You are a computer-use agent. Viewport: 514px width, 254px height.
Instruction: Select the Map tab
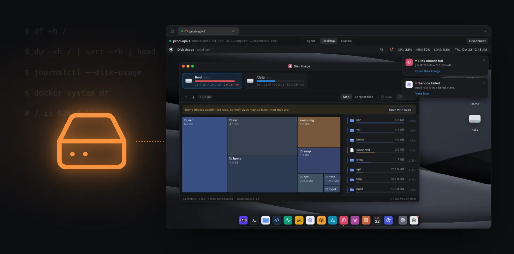pos(346,97)
